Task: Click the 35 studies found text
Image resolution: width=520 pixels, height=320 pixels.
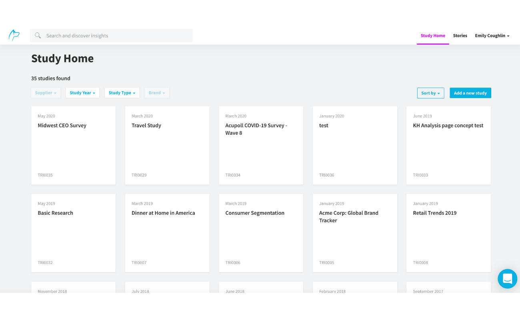Action: [51, 78]
